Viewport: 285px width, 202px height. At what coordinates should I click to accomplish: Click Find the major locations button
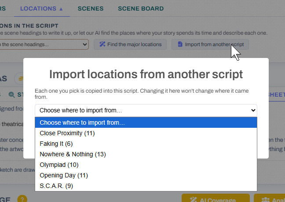click(130, 44)
